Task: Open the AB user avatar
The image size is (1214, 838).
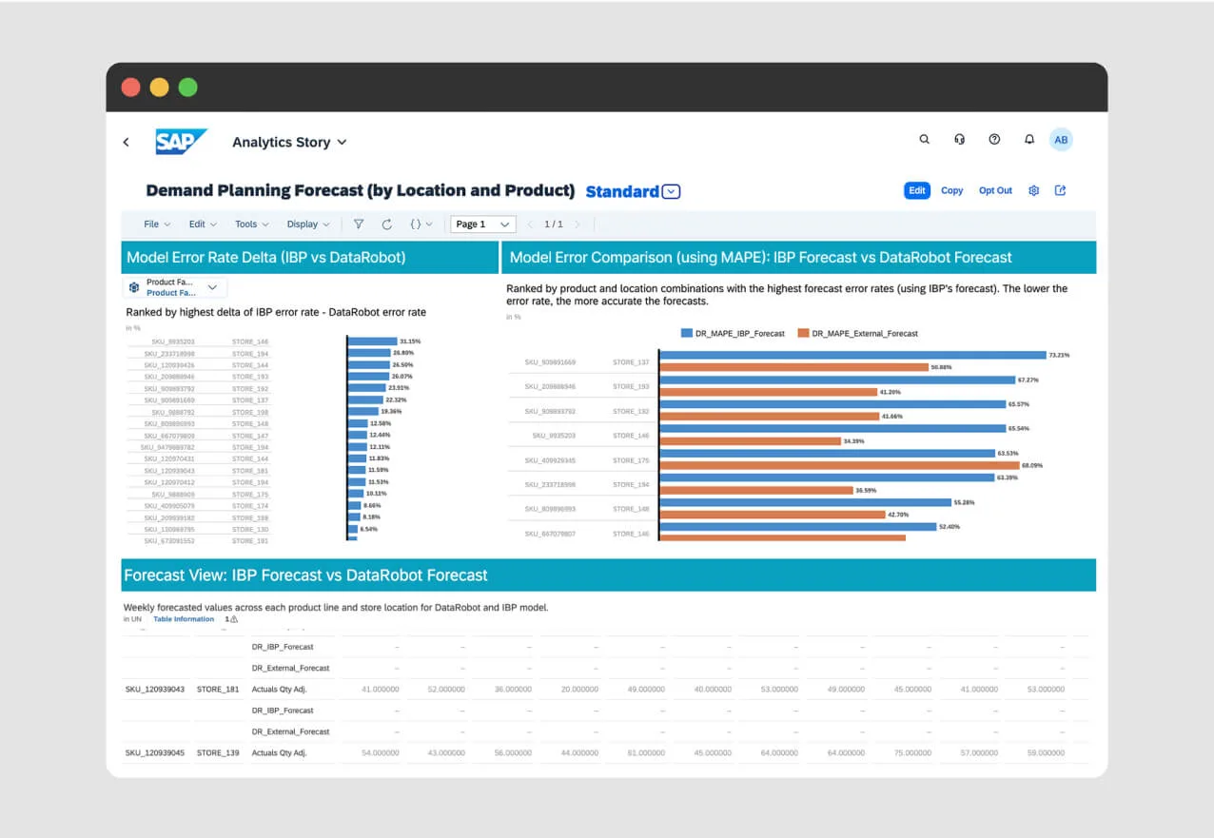Action: click(x=1061, y=140)
